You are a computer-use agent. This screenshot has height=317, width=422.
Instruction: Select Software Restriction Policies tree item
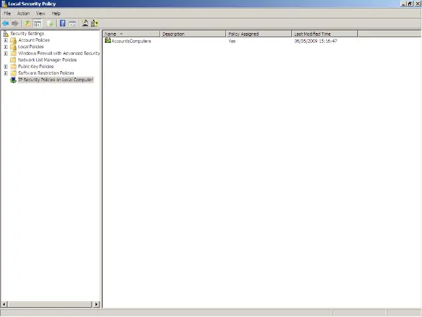click(46, 73)
